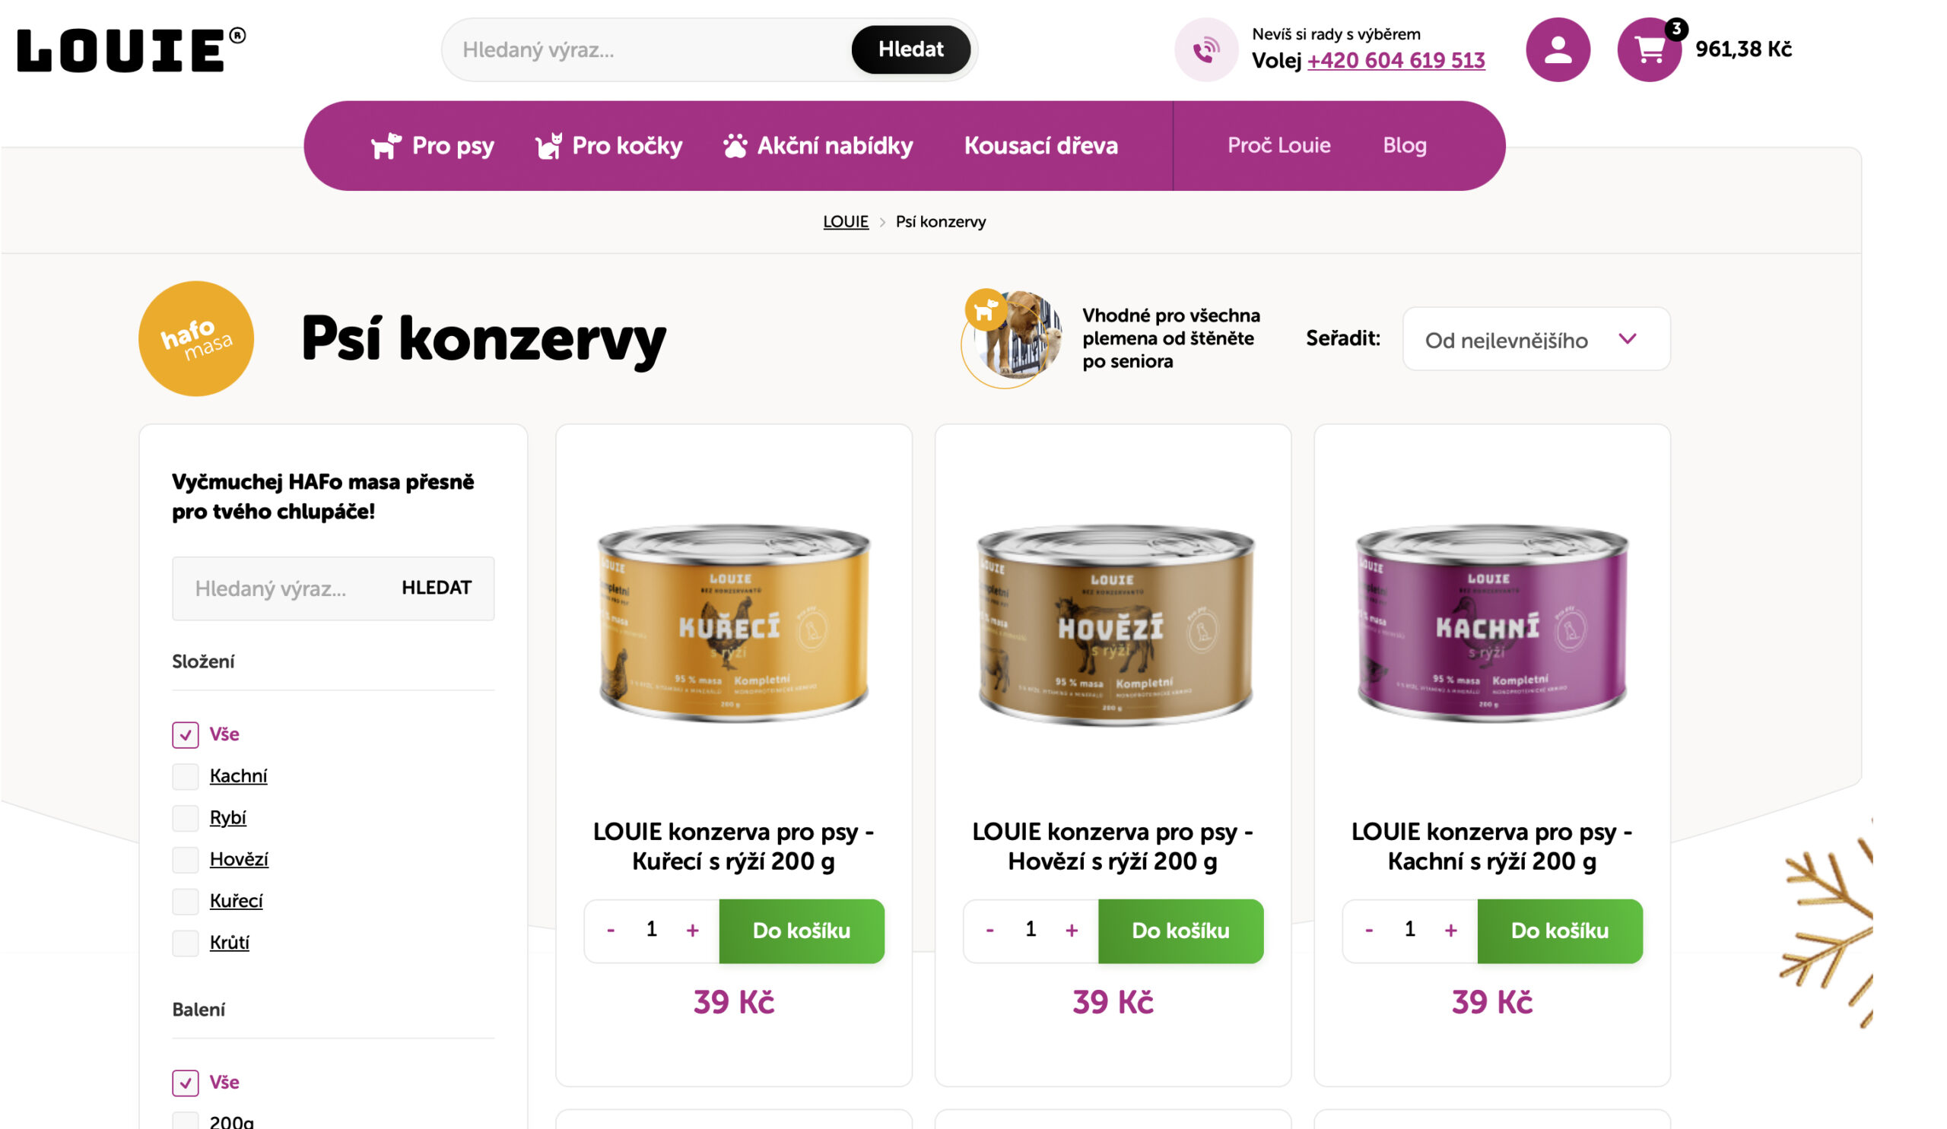
Task: Increase quantity of Kuřecí s rýží can
Action: click(692, 930)
